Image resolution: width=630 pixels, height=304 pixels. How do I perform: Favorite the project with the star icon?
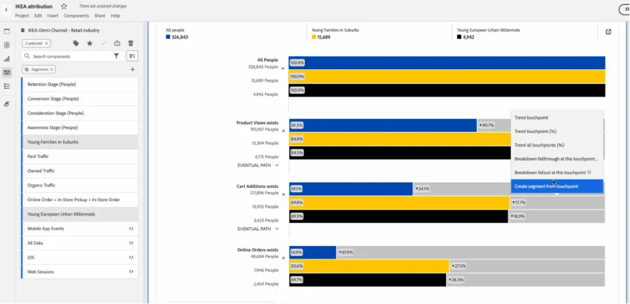pos(64,6)
